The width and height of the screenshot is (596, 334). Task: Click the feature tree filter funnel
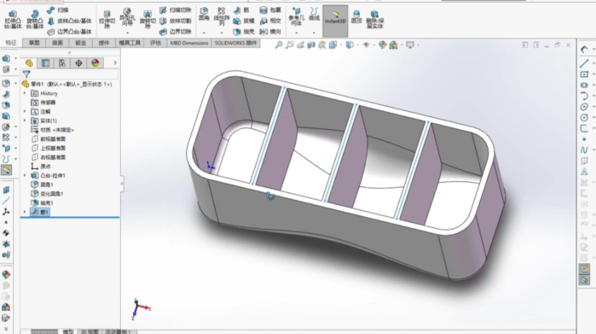pos(26,74)
